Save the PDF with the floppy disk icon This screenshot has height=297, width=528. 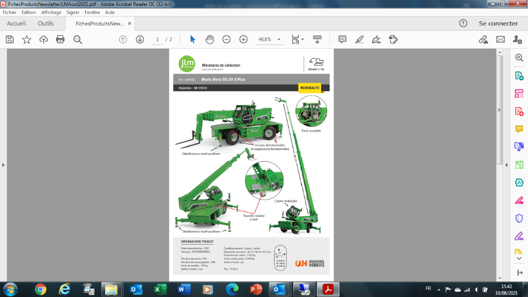pyautogui.click(x=10, y=40)
